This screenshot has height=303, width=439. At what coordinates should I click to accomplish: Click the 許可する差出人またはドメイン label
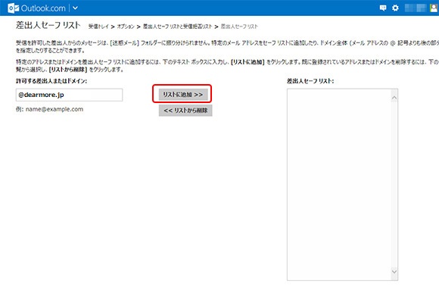coord(51,81)
